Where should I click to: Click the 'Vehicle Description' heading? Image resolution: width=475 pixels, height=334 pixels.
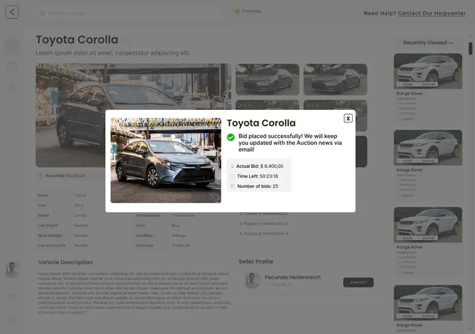tap(65, 262)
